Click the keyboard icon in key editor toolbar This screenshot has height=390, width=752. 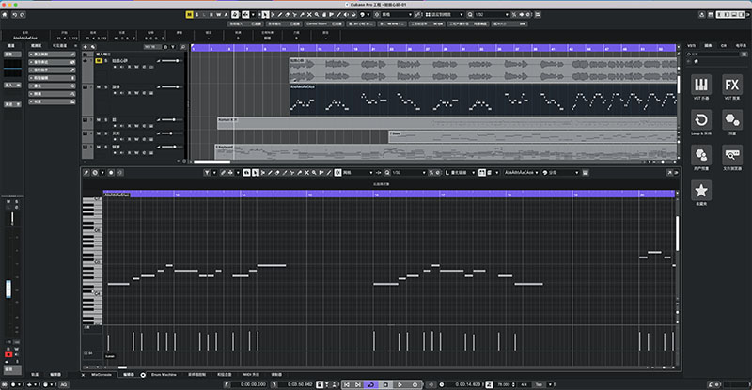coord(585,173)
